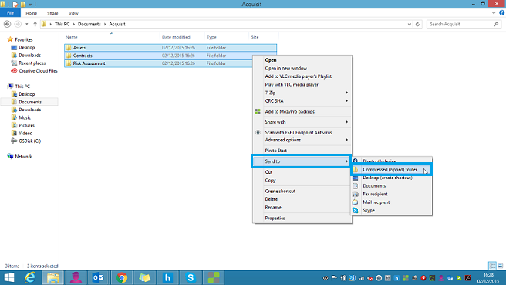Send selection to Skype
506x285 pixels.
pos(391,210)
